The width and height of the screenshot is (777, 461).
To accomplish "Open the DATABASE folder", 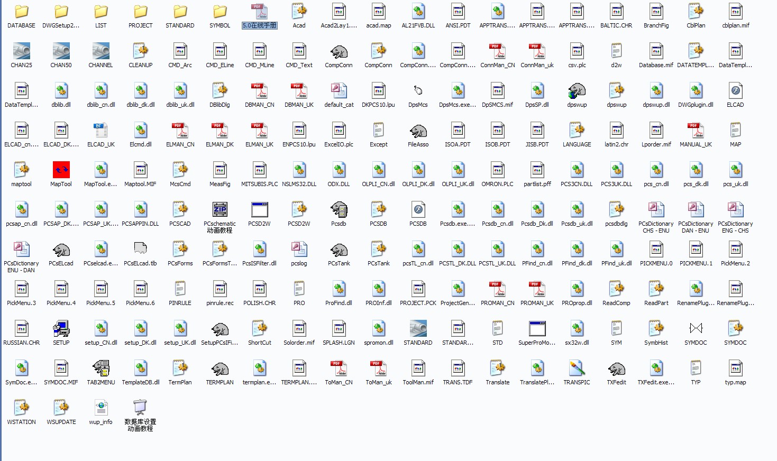I will pyautogui.click(x=22, y=11).
